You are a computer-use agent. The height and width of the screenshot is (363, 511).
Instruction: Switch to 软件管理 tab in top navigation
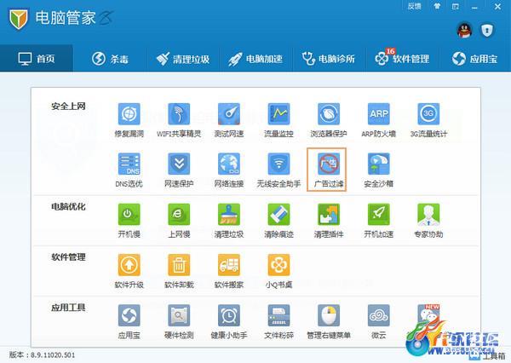click(x=402, y=59)
